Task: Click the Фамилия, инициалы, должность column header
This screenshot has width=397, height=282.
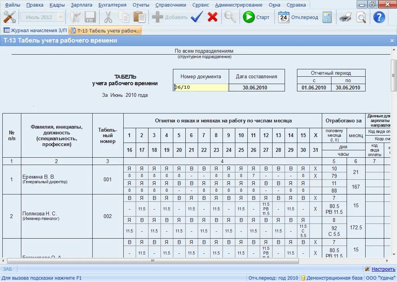Action: click(x=57, y=136)
